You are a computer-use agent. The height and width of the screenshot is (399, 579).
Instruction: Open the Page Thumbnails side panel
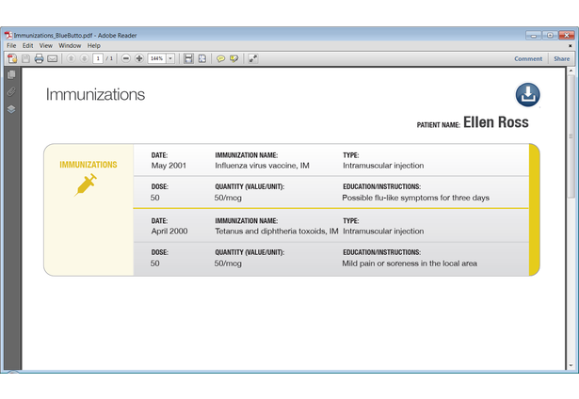tap(11, 74)
